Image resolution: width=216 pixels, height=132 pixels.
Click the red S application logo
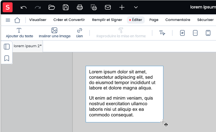point(8,7)
